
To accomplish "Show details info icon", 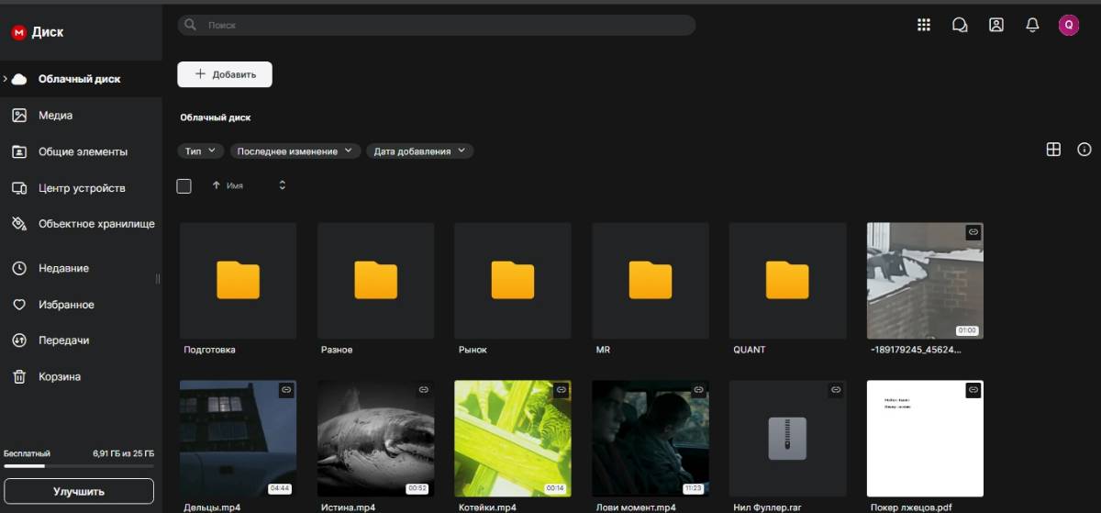I will [1084, 150].
